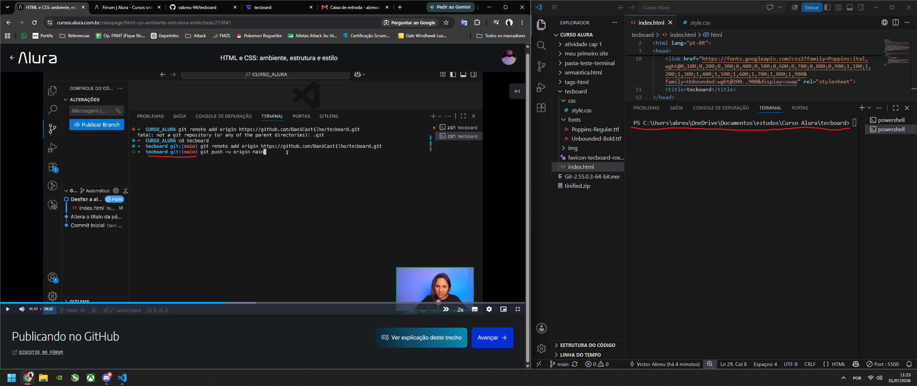Screen dimensions: 917x386
Task: Open the SAÍDA panel tab
Action: click(x=676, y=108)
